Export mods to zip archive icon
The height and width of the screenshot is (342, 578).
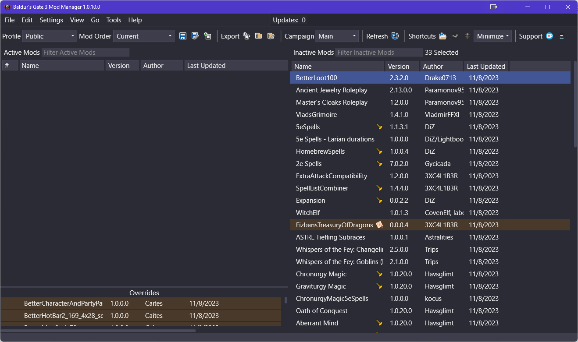(259, 36)
